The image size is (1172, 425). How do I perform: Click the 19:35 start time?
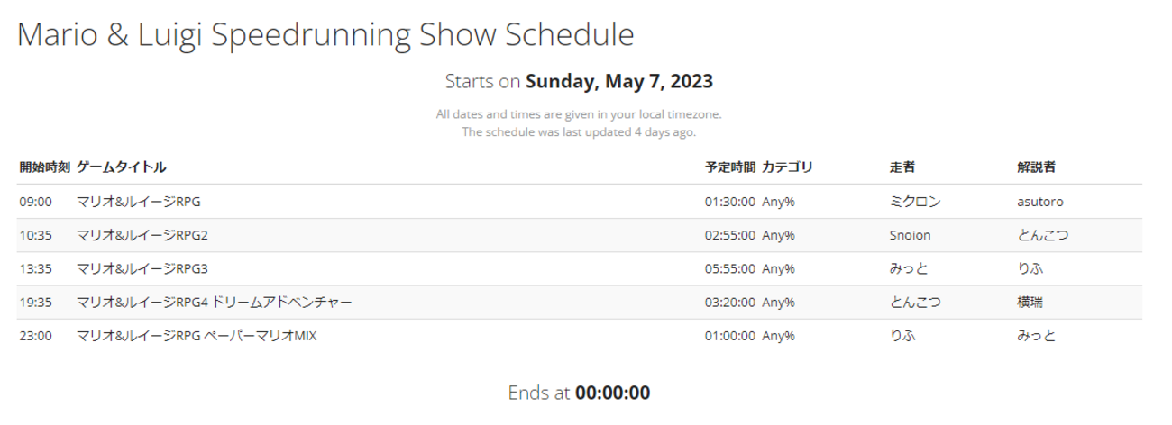point(36,303)
